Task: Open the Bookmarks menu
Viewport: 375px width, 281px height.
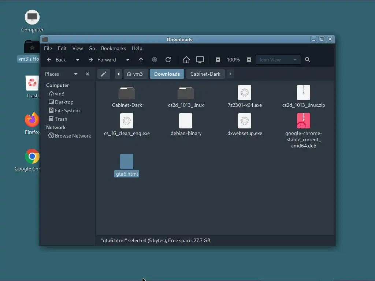Action: pos(114,49)
